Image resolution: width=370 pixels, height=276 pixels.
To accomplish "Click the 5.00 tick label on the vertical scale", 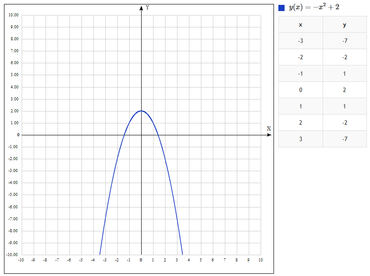I will [x=15, y=75].
